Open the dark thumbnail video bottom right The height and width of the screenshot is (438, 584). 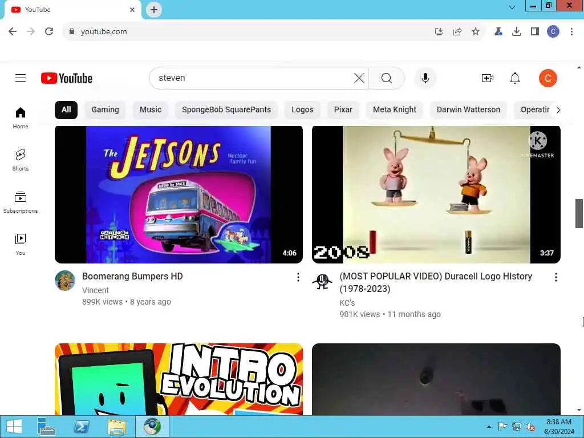436,379
